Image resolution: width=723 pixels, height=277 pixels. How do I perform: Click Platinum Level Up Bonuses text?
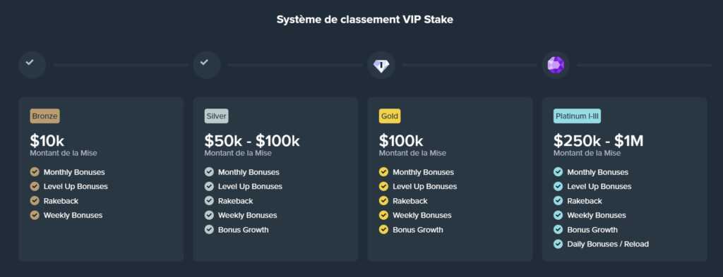[599, 186]
